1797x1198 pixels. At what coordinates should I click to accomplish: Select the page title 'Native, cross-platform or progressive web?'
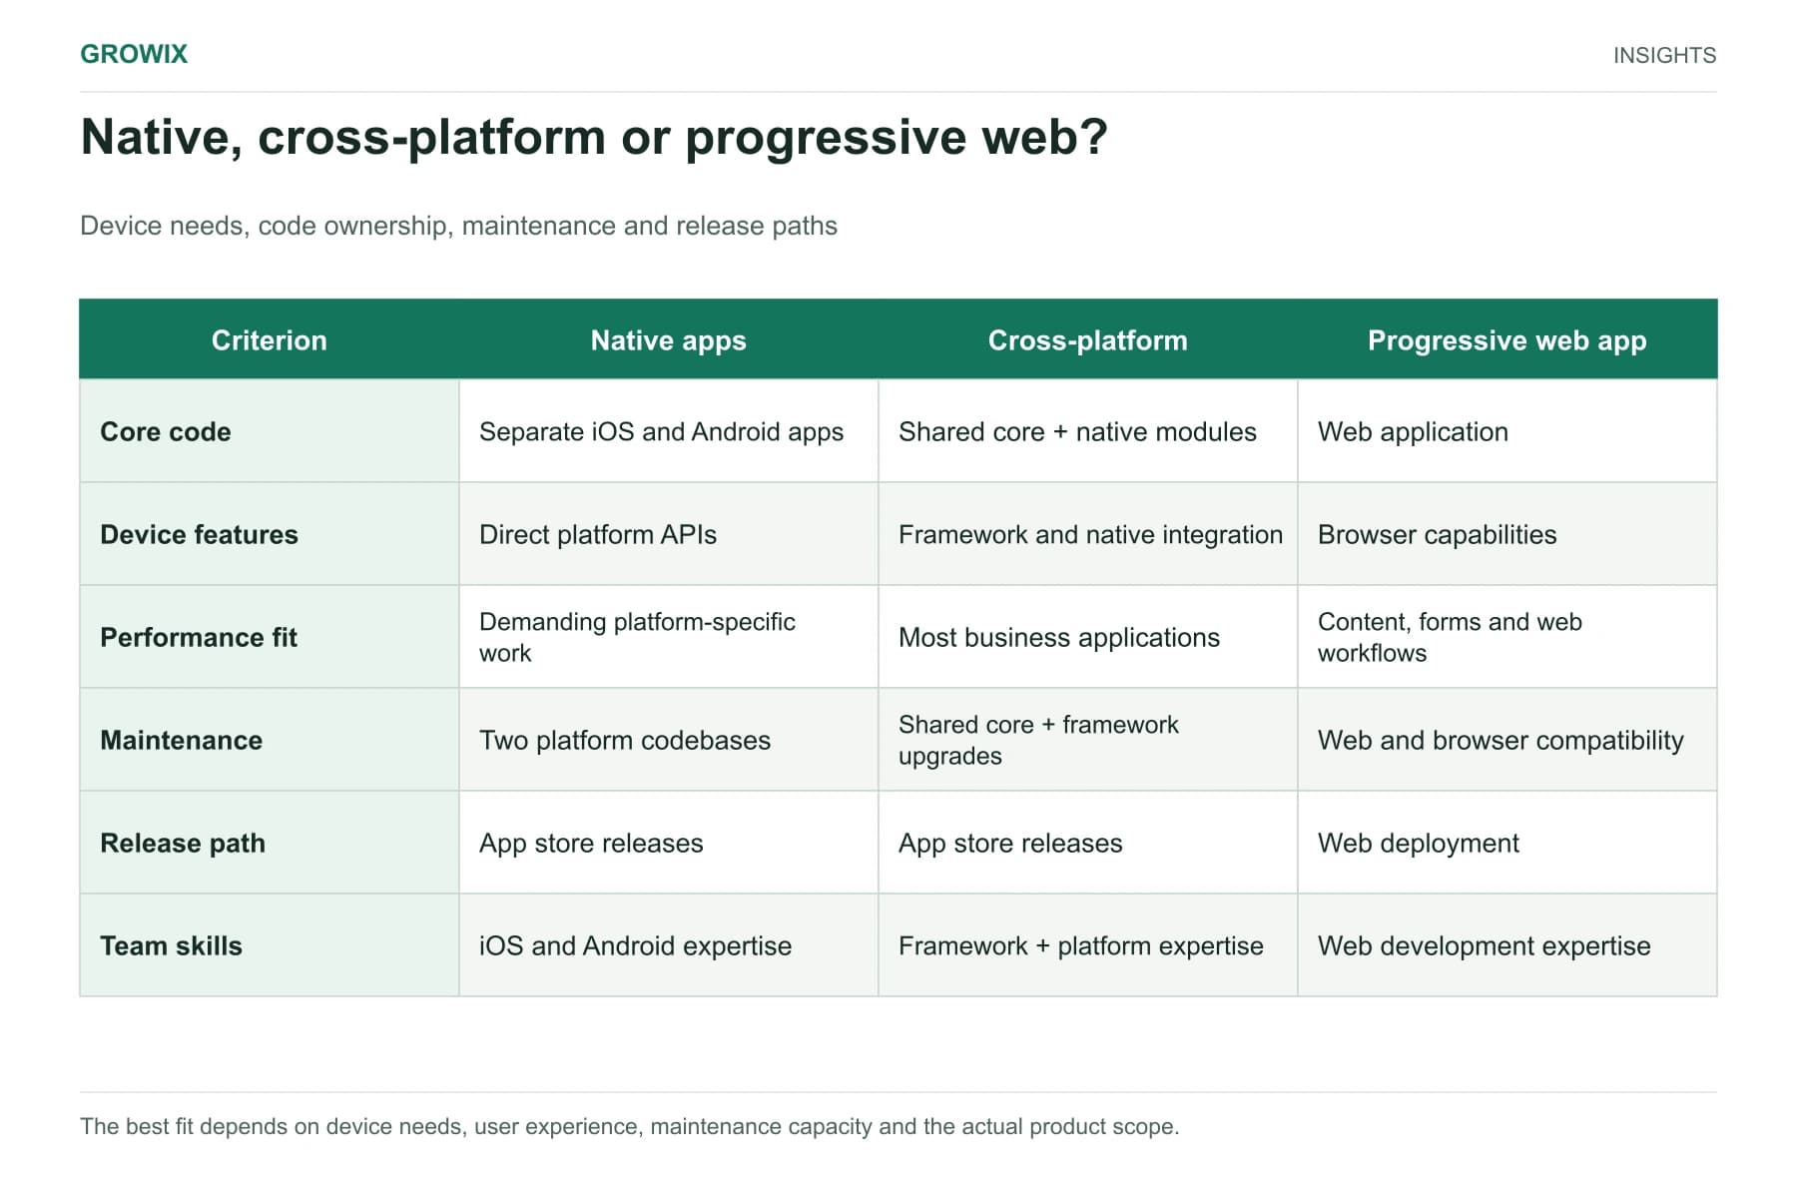click(594, 137)
